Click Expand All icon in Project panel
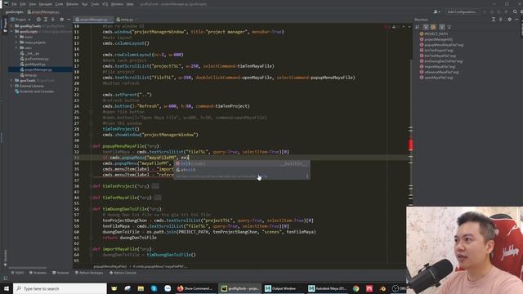Image resolution: width=523 pixels, height=294 pixels. pyautogui.click(x=46, y=20)
